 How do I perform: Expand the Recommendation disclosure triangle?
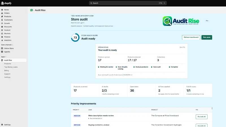[x=89, y=119]
